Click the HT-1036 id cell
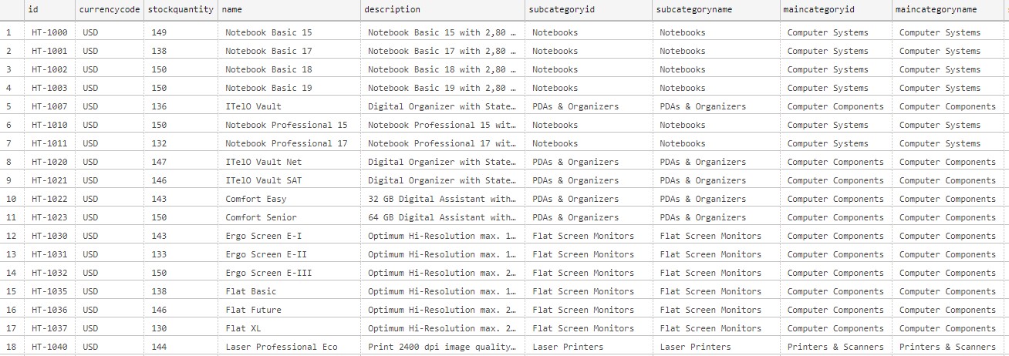Screen dimensions: 1009x356 49,310
